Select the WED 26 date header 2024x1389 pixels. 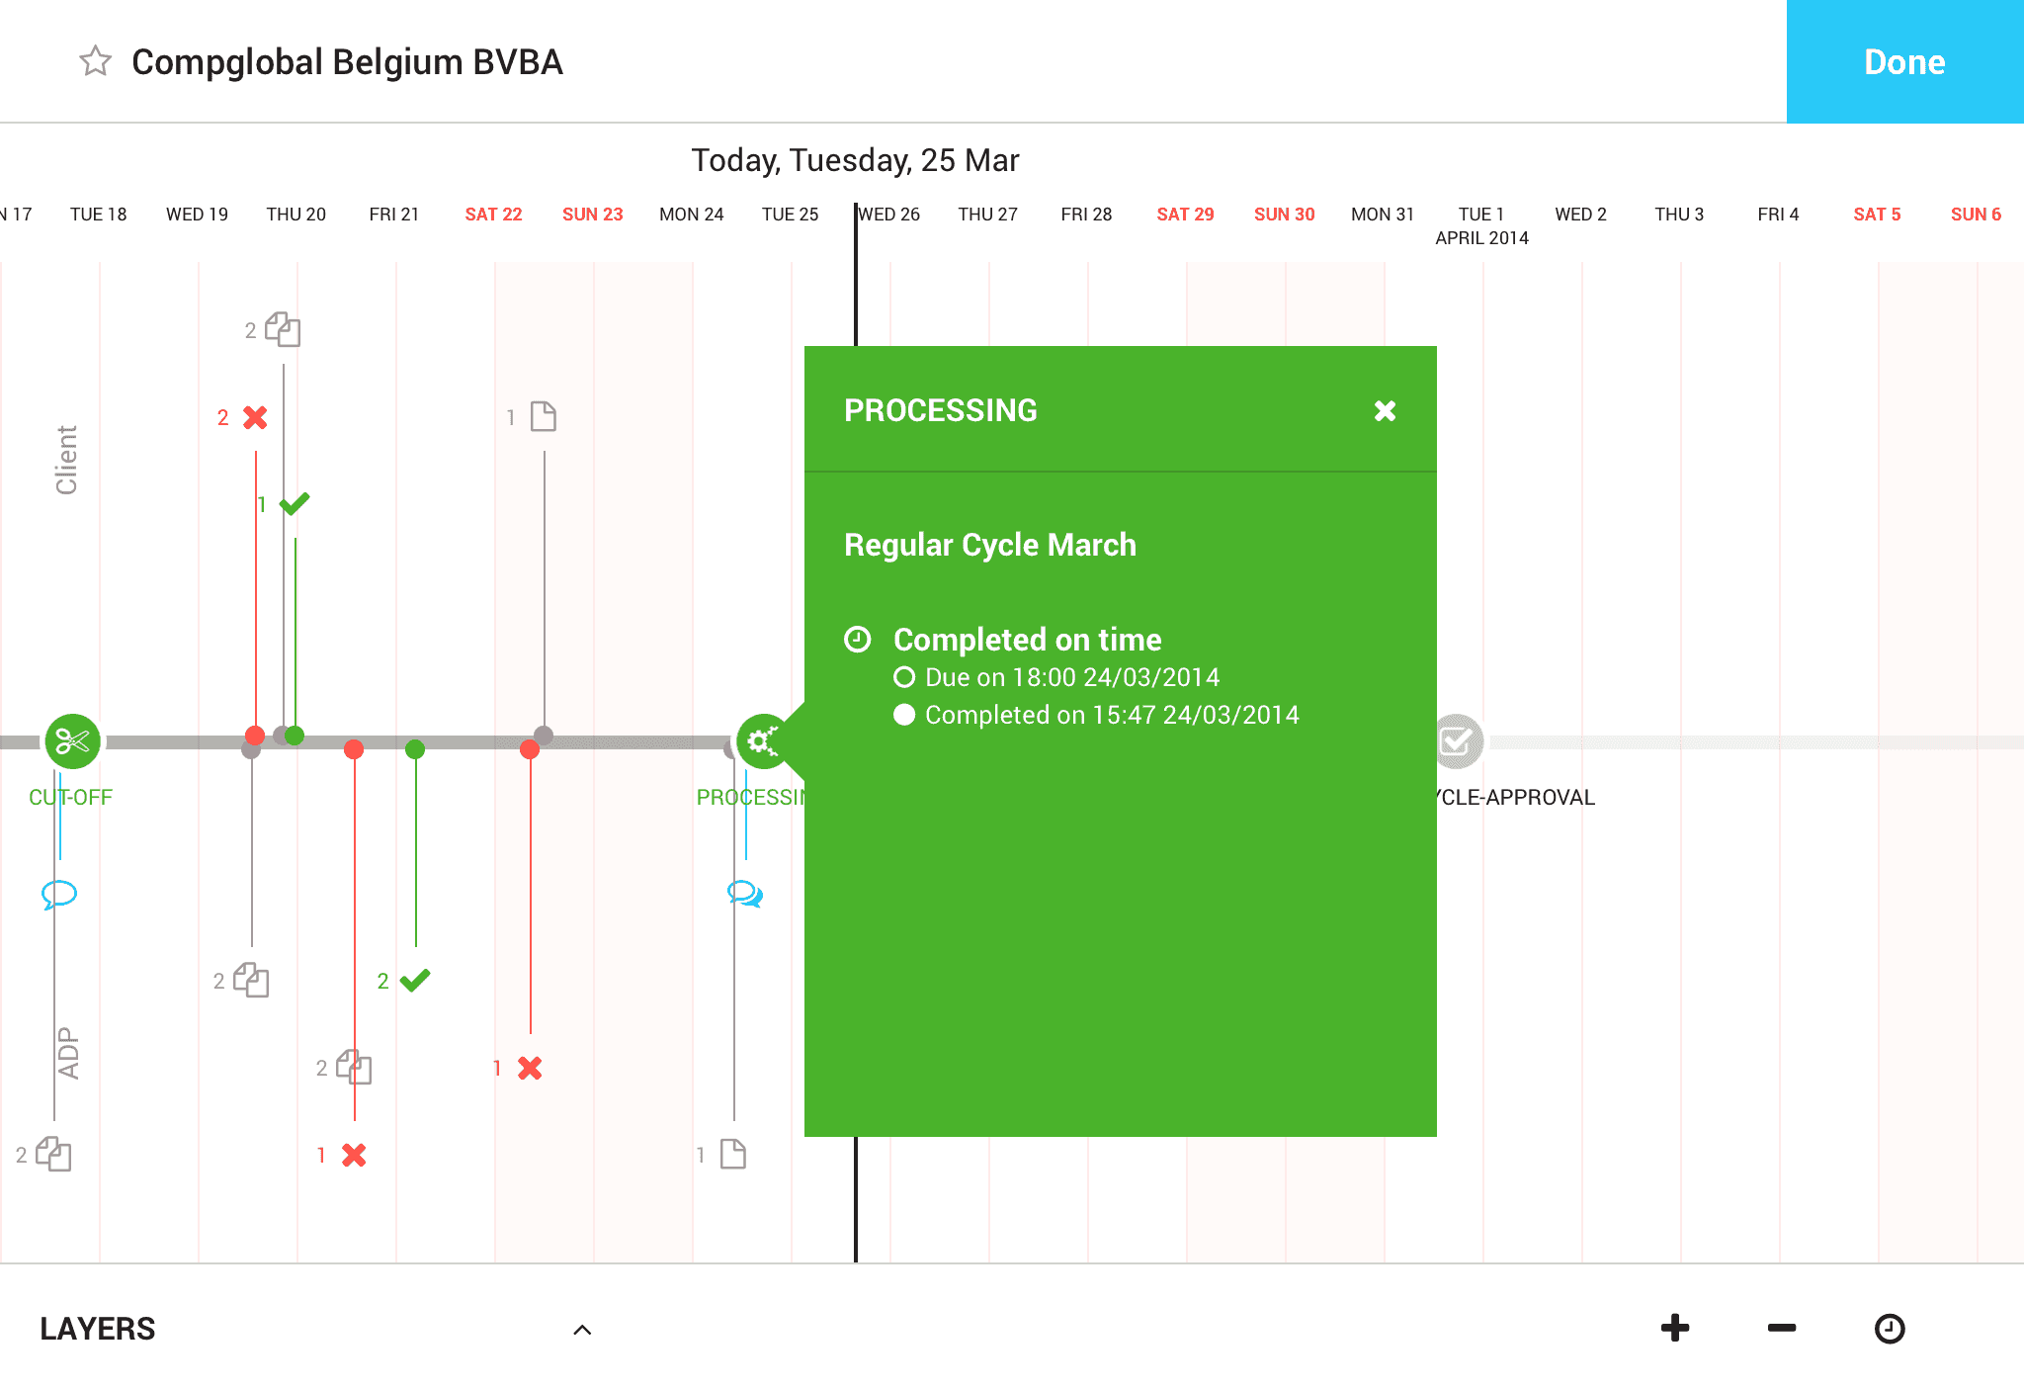[889, 215]
